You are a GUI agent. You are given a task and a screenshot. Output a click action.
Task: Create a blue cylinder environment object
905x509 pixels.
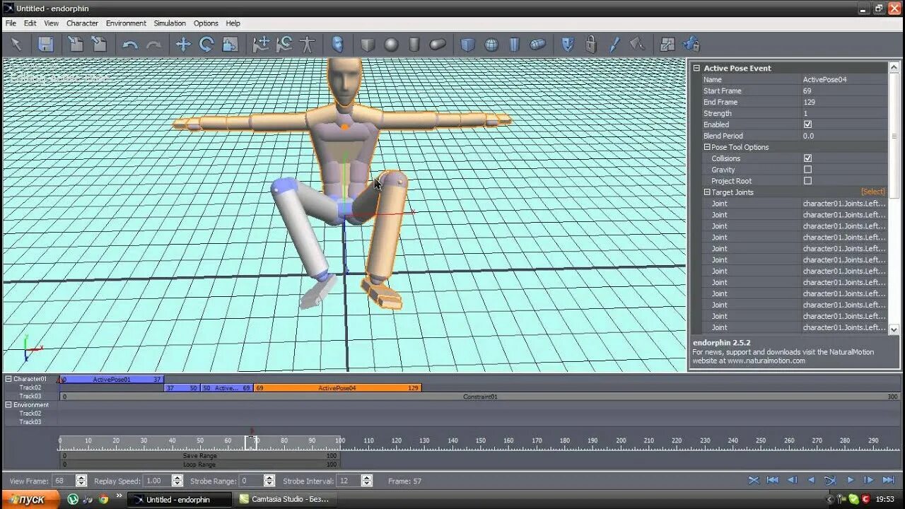514,45
